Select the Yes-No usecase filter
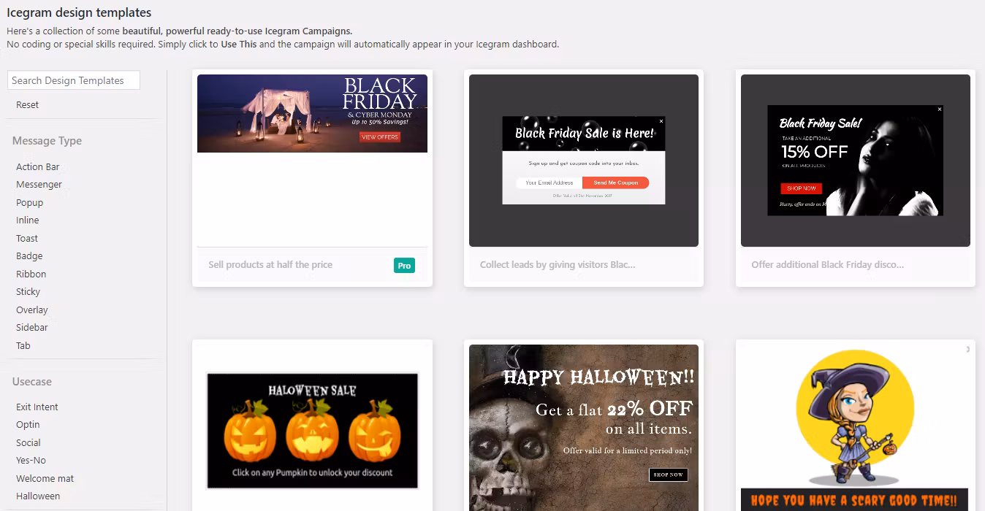The width and height of the screenshot is (985, 511). tap(30, 460)
